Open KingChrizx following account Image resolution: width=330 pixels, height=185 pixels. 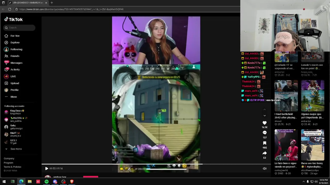pyautogui.click(x=17, y=112)
